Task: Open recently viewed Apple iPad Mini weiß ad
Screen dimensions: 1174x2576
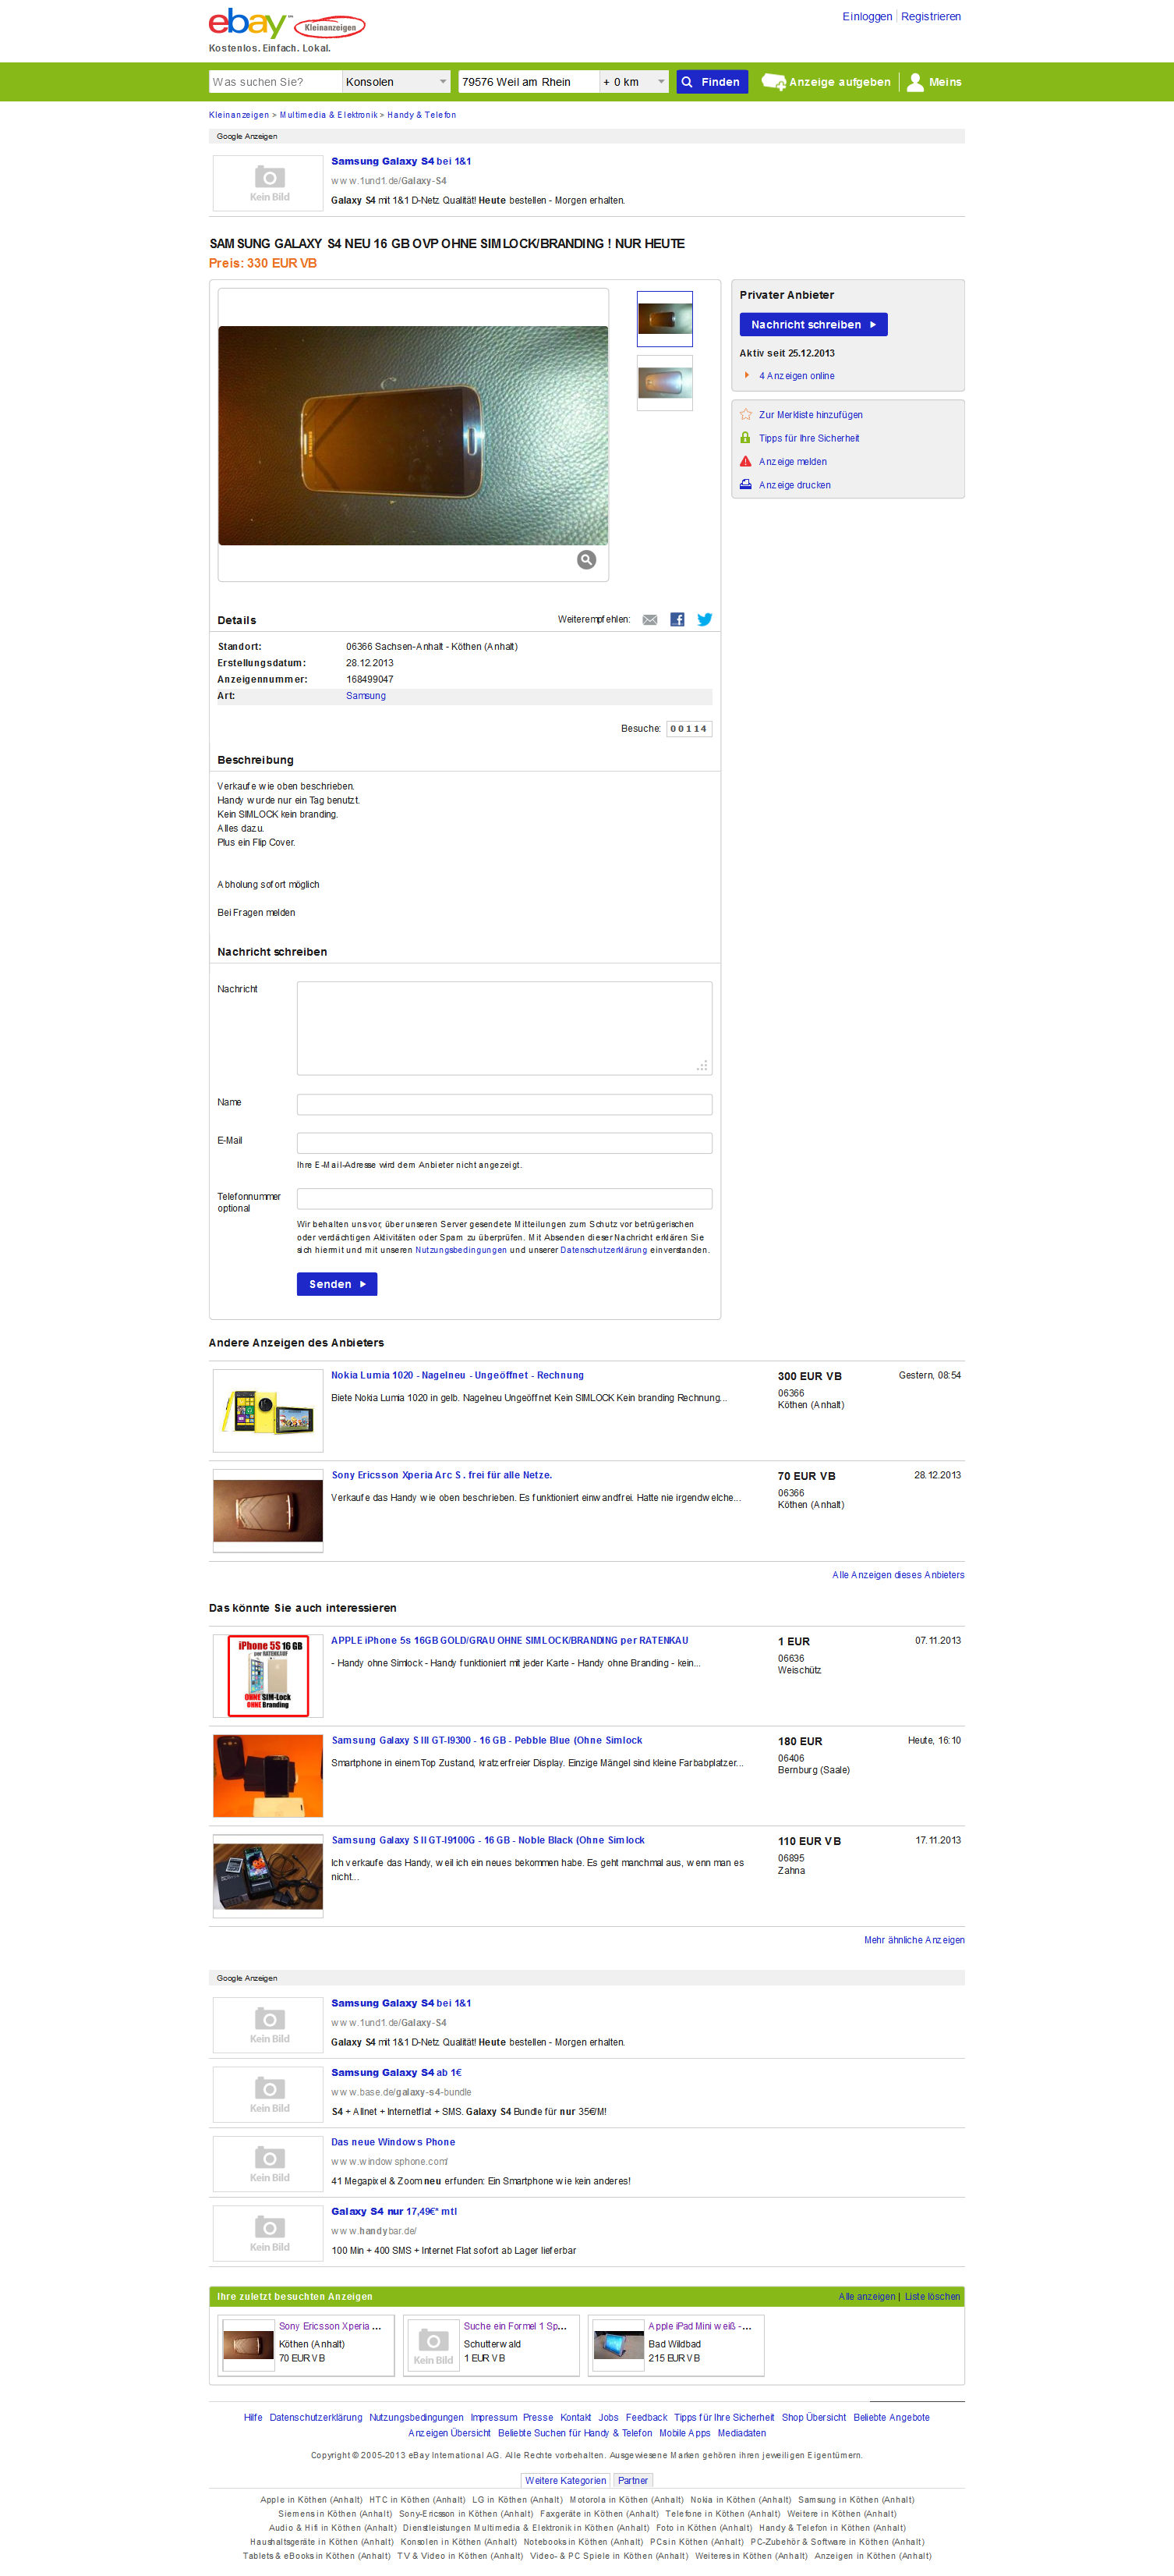Action: pos(699,2327)
